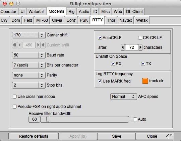The height and width of the screenshot is (141, 181).
Task: Click the bandwidth value box showing 68
Action: coord(35,119)
